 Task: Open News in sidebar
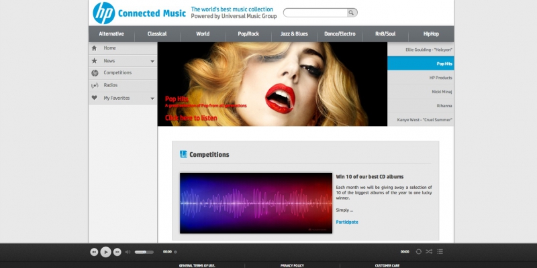point(123,61)
